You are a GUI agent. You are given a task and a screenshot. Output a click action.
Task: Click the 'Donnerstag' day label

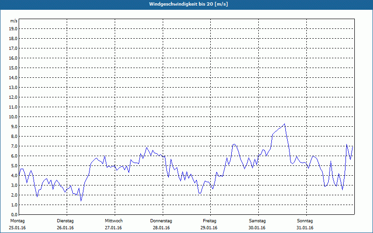161,221
